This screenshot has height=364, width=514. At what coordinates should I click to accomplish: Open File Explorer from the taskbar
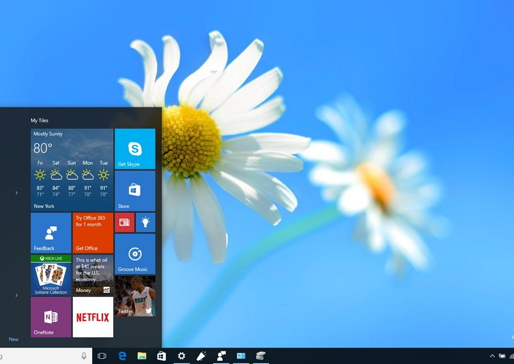[143, 356]
